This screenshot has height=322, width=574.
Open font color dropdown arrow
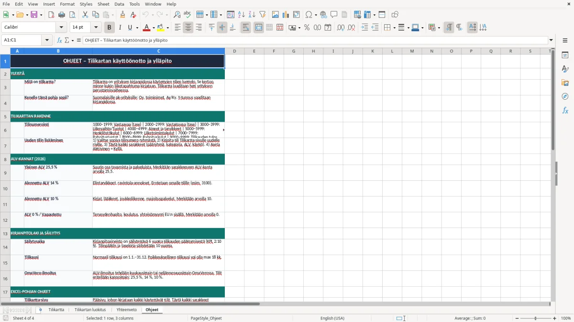click(154, 28)
